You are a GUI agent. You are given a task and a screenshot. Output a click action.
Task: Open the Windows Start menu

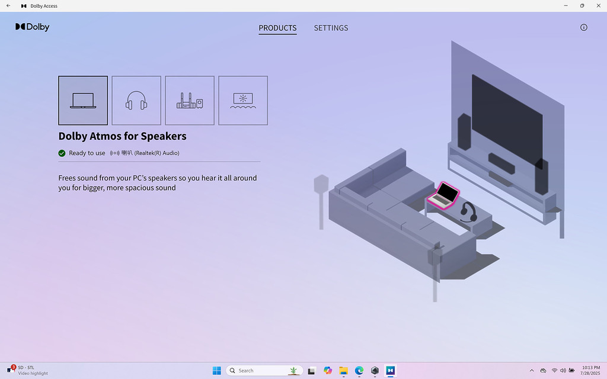click(217, 371)
